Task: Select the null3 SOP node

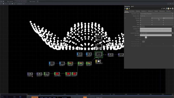Action: tap(62, 64)
